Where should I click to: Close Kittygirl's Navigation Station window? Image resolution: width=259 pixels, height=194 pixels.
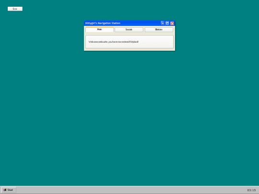[x=172, y=23]
